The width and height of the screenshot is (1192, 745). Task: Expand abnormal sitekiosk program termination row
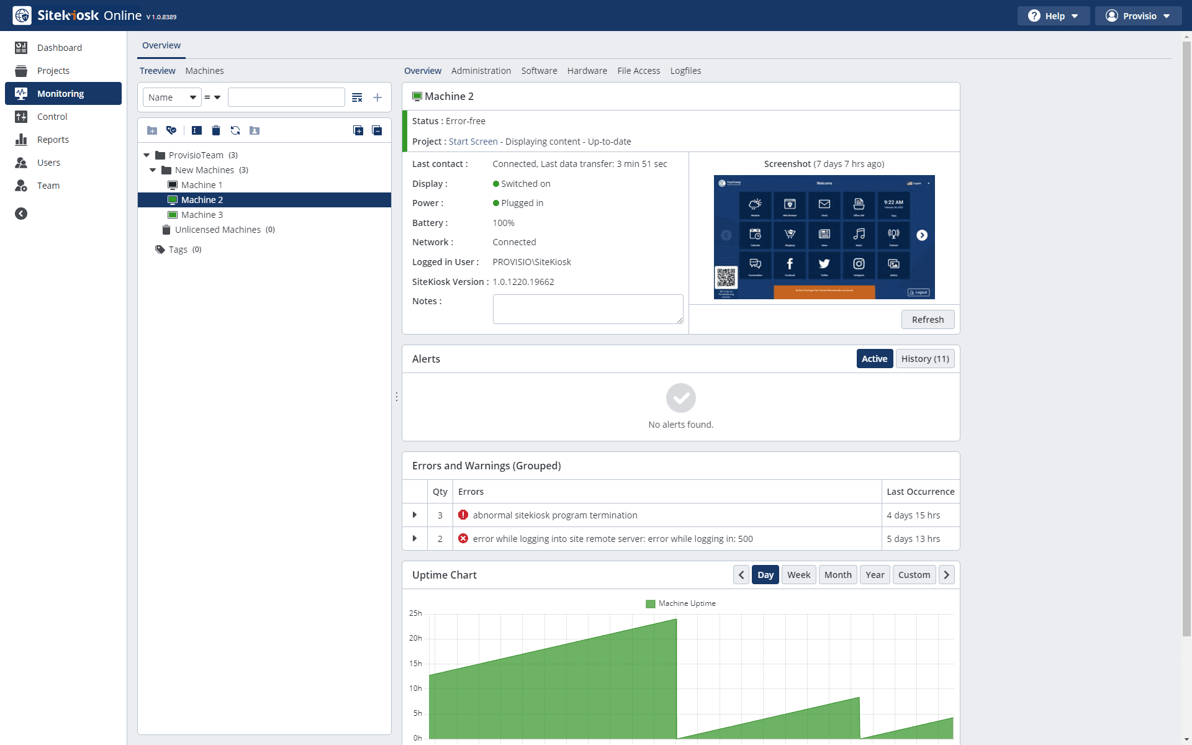[x=415, y=515]
